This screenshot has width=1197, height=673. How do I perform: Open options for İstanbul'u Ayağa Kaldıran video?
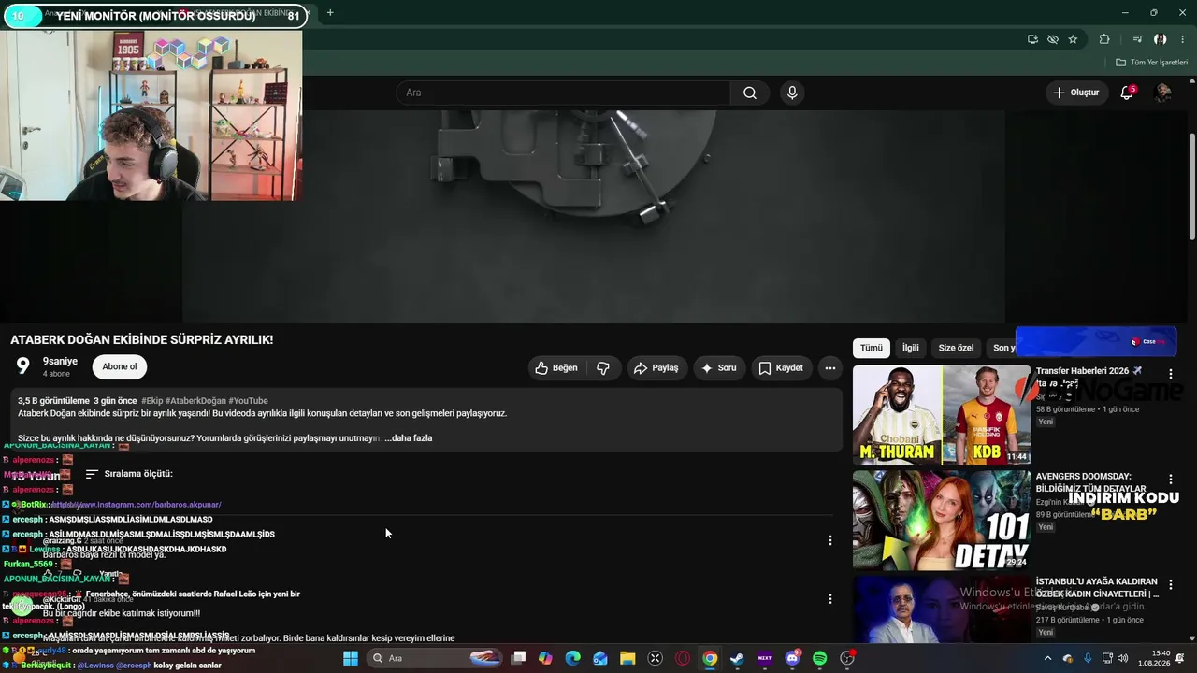1170,585
